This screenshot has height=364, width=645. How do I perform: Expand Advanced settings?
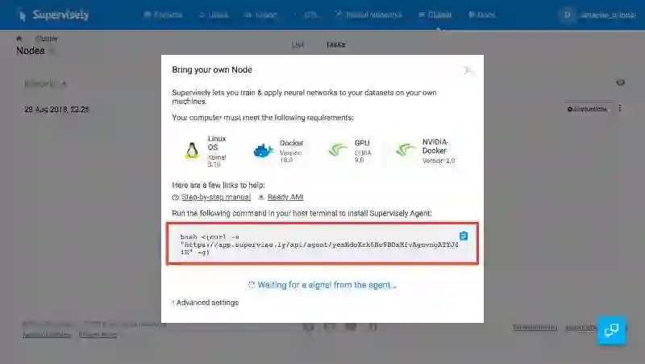click(206, 303)
